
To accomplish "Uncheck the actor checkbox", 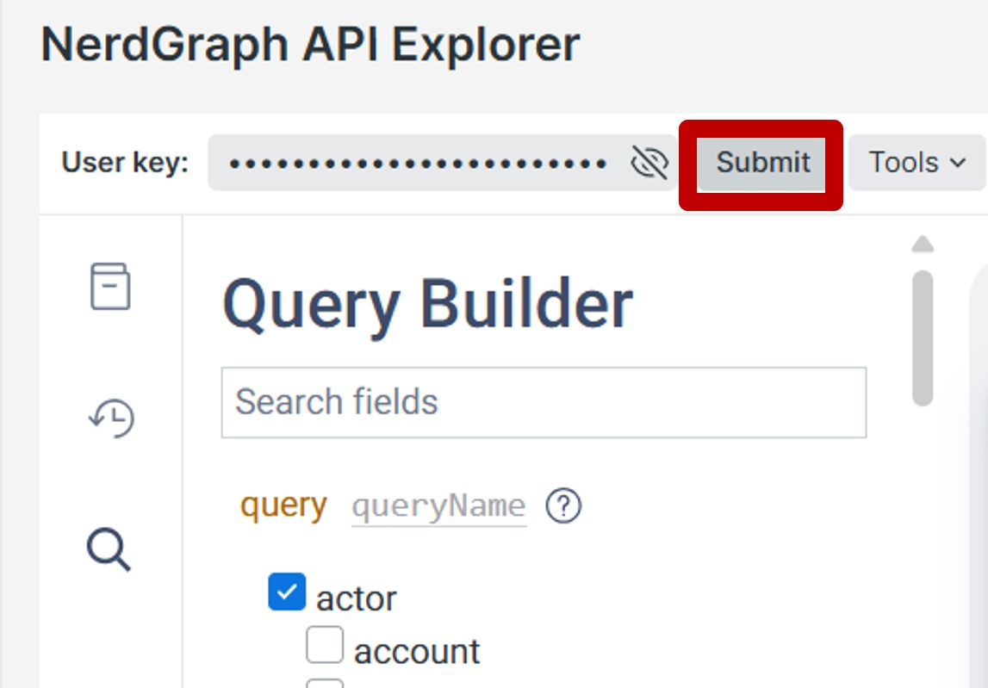I will tap(286, 592).
